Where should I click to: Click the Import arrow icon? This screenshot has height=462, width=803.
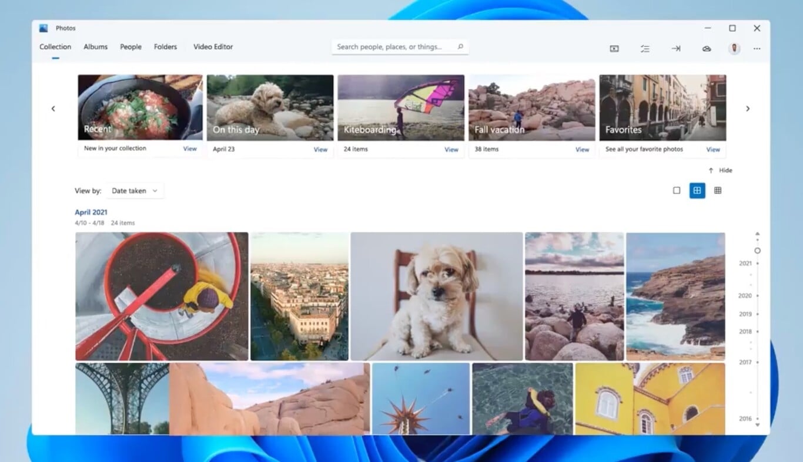coord(676,49)
